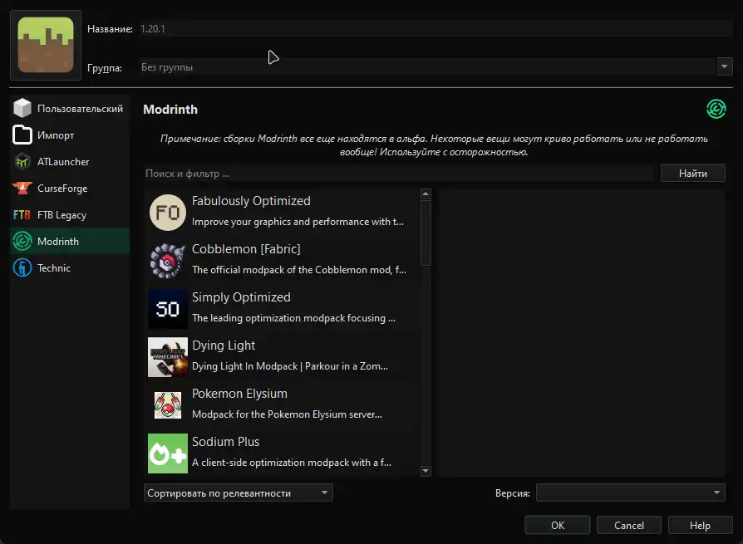Click the Найти search button
Screen dimensions: 743x544
pyautogui.click(x=693, y=174)
